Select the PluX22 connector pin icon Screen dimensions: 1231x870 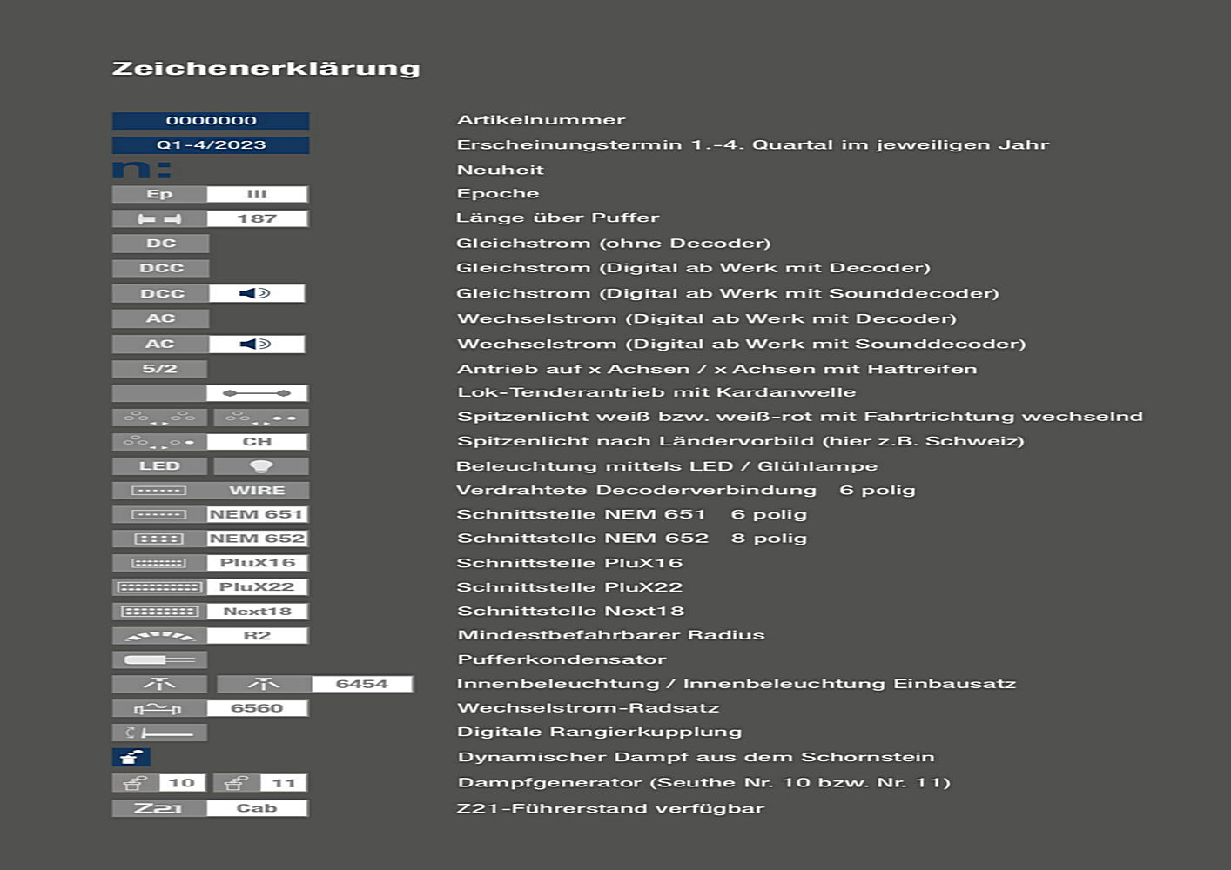click(159, 587)
